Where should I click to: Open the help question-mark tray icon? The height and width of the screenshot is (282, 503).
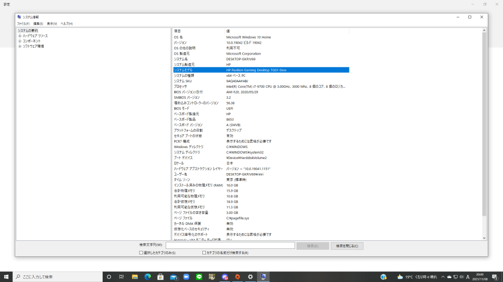[383, 277]
